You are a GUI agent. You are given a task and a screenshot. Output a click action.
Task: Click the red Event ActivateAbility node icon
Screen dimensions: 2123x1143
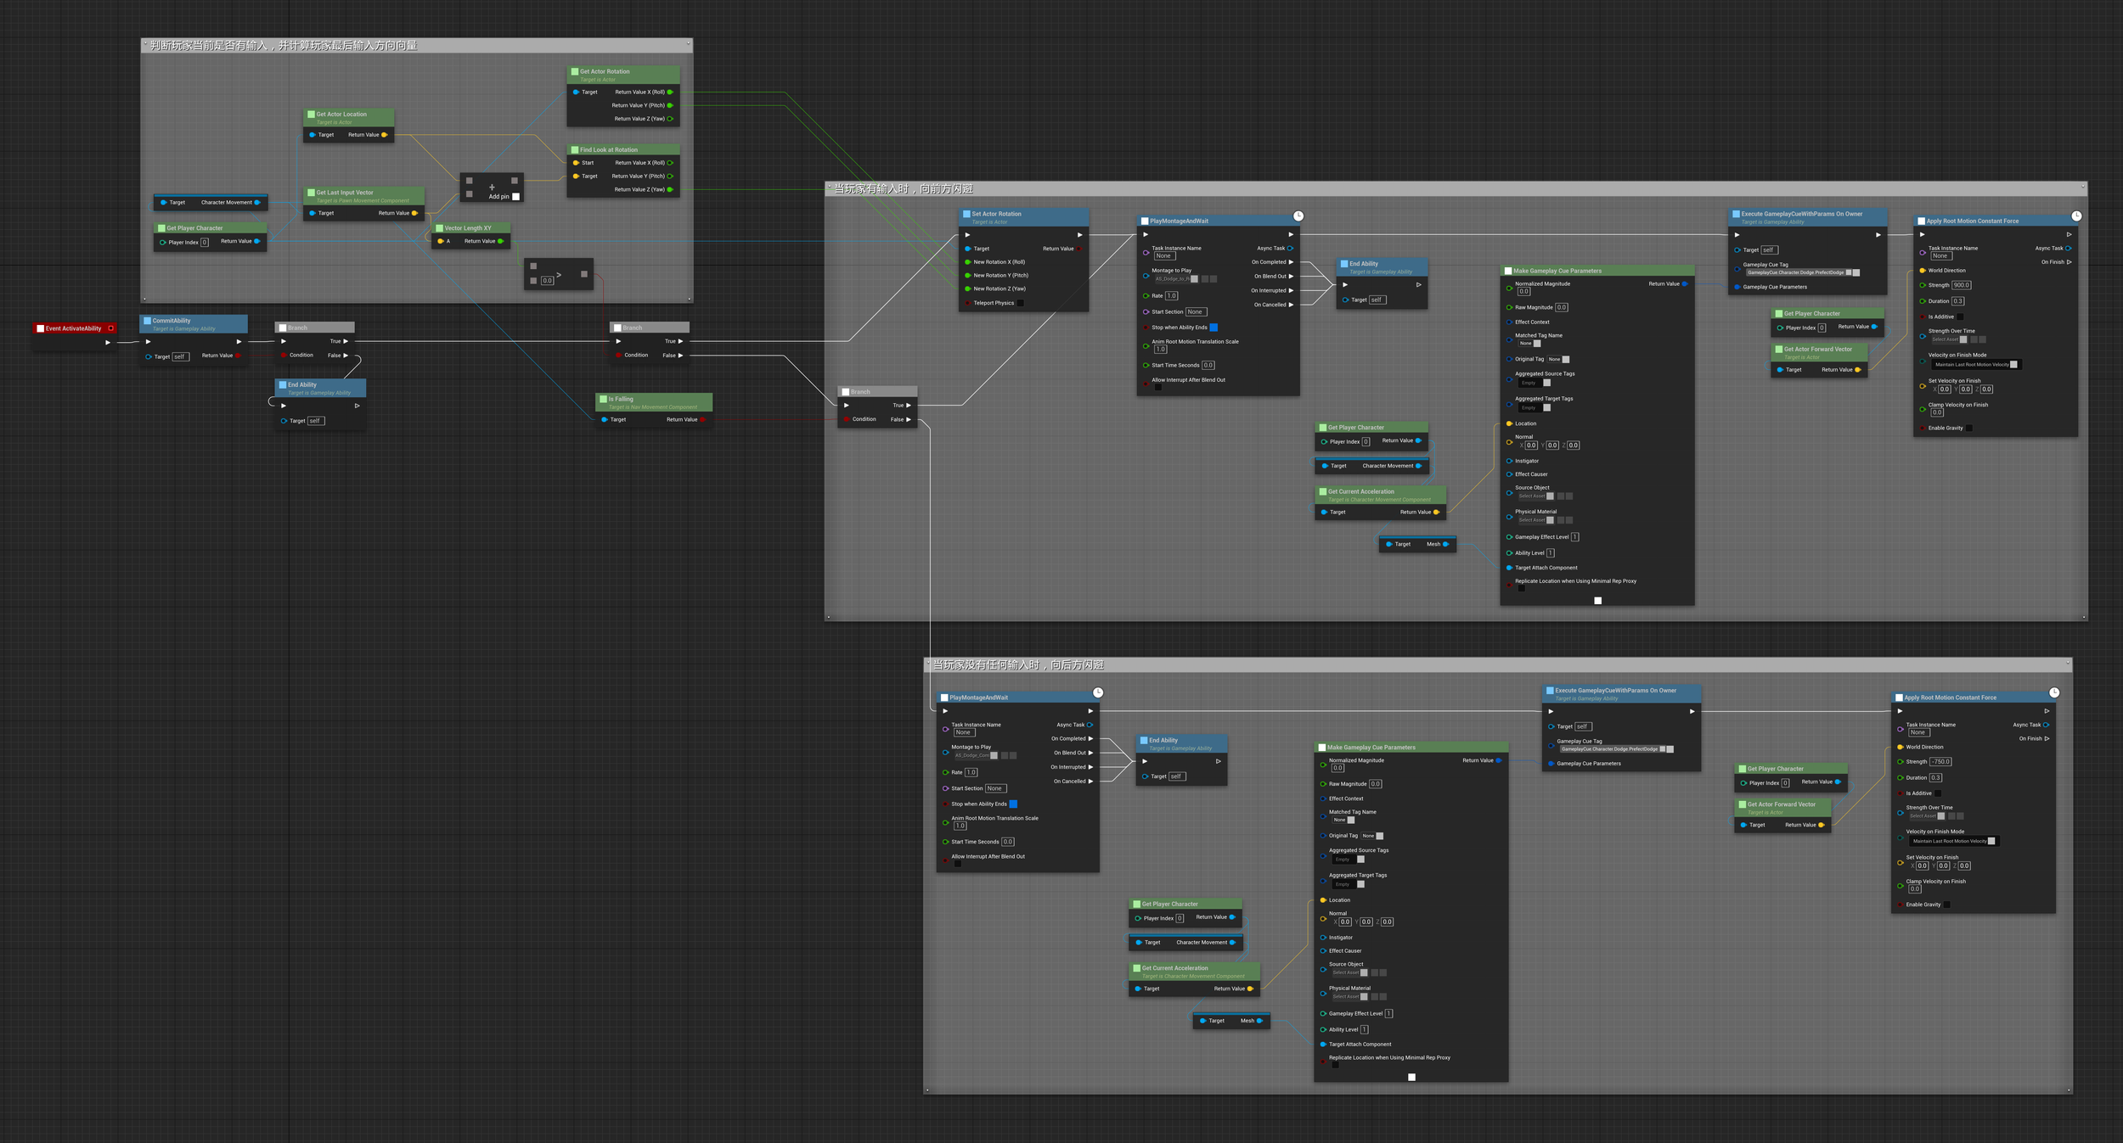(40, 328)
